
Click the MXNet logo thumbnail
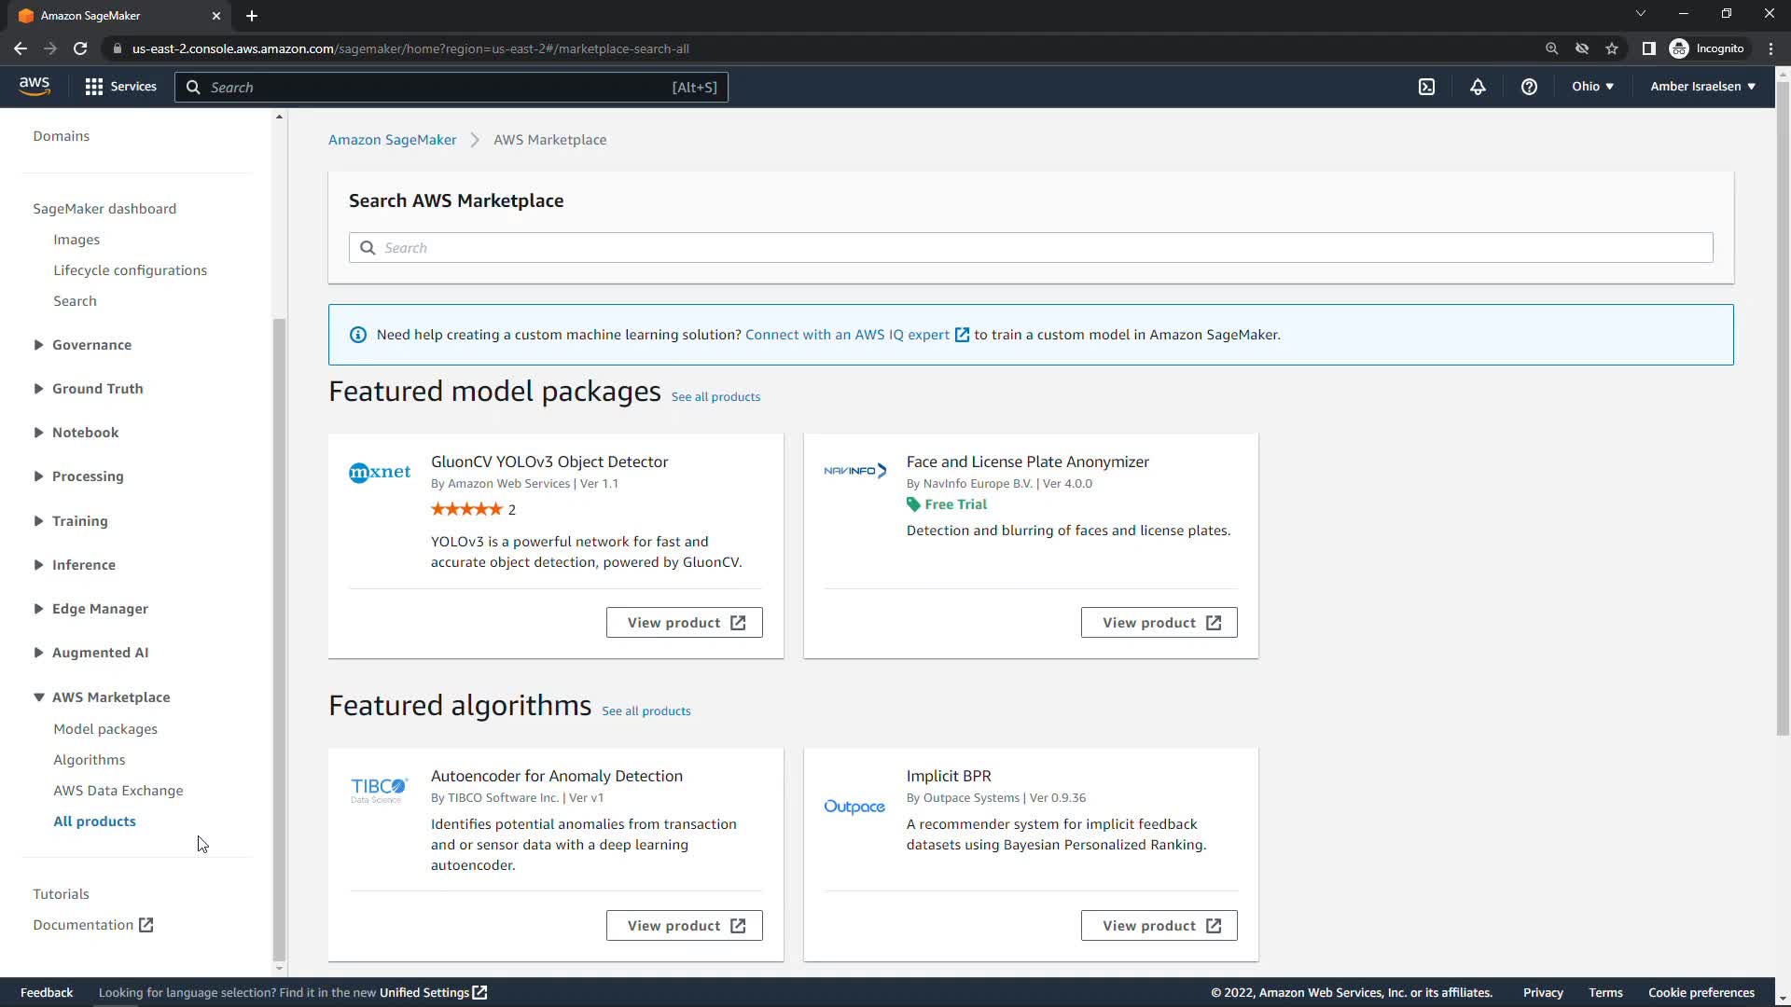point(380,472)
